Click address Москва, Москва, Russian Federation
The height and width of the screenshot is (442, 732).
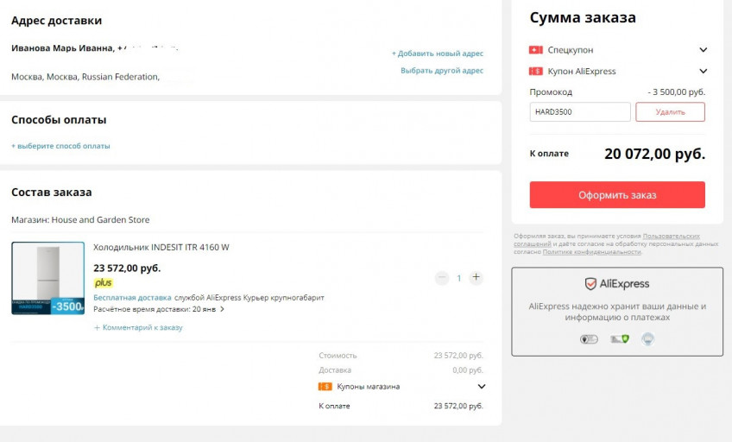[x=85, y=77]
